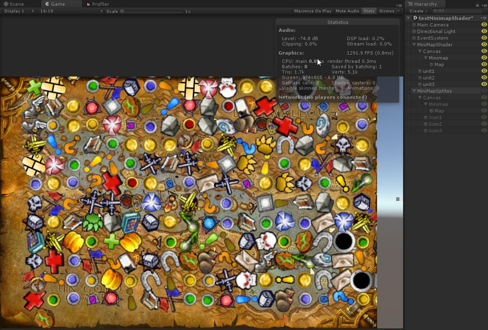Hide unit3 with its eye icon

(484, 84)
